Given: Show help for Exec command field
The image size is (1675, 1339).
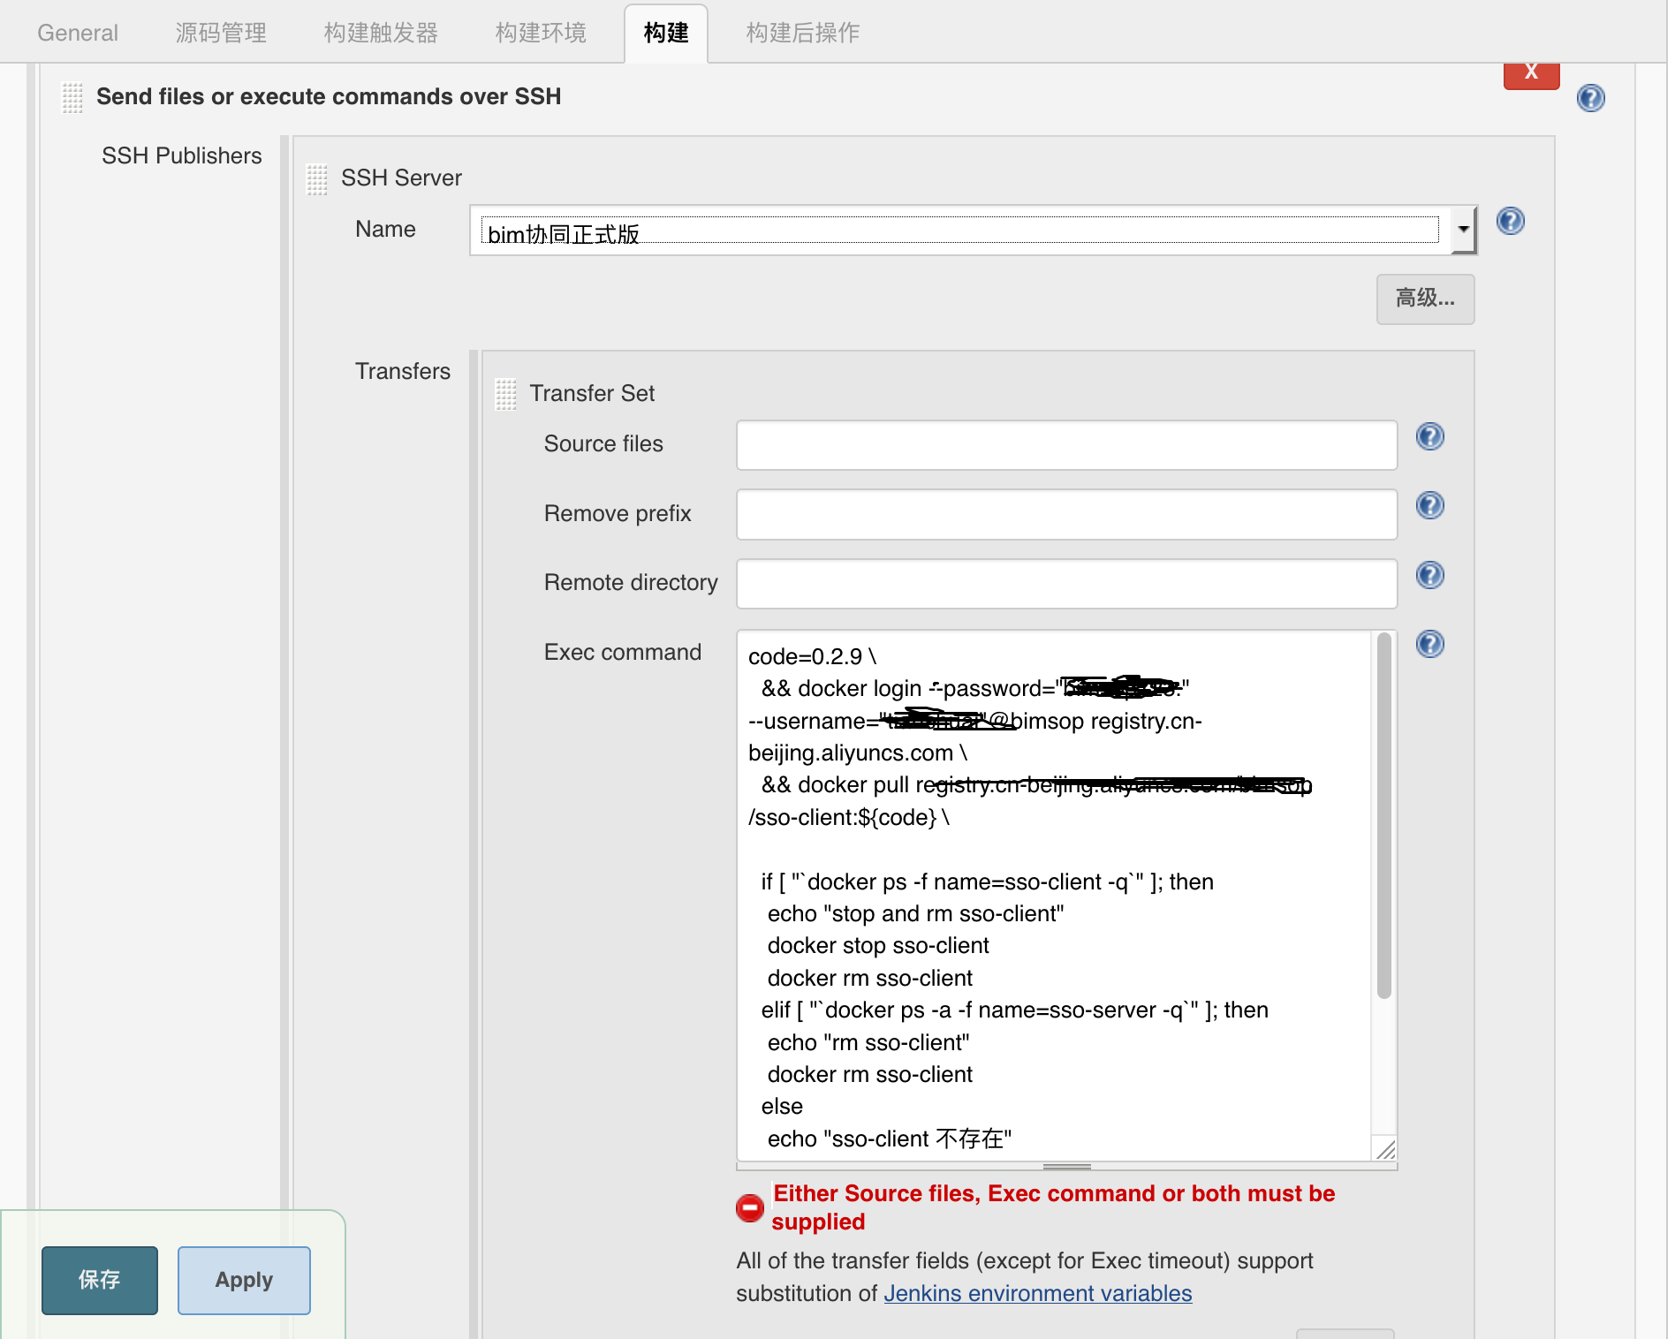Looking at the screenshot, I should coord(1429,644).
